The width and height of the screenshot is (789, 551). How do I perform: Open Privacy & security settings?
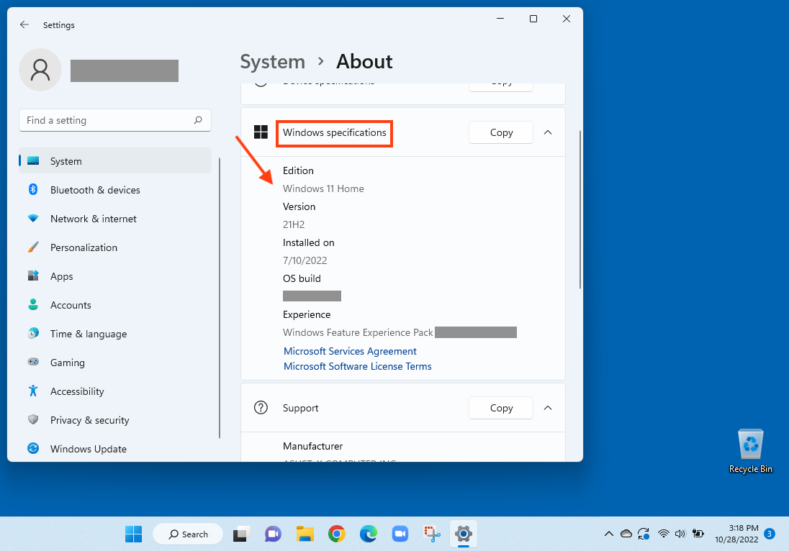pyautogui.click(x=90, y=420)
